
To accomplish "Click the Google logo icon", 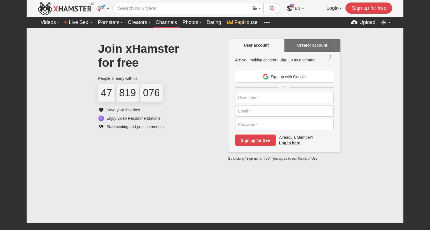I will coord(266,77).
